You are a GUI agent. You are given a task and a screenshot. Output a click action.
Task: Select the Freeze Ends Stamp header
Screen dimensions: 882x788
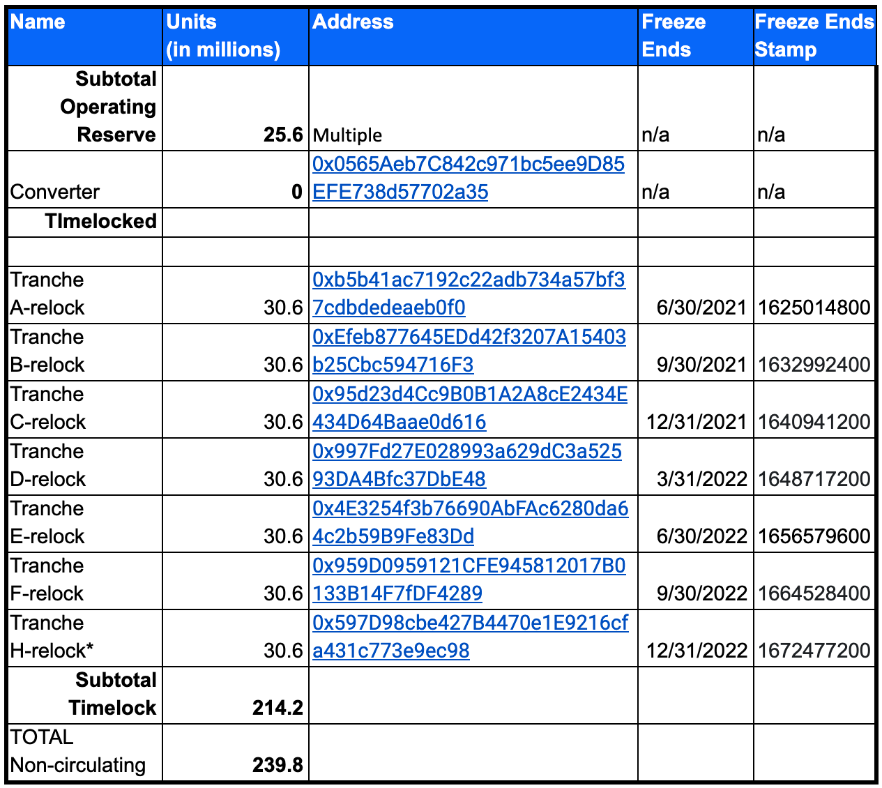[814, 36]
